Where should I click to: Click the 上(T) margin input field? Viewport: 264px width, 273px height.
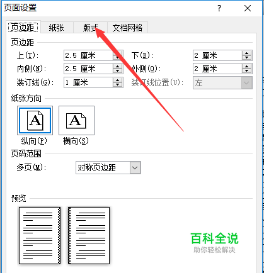pyautogui.click(x=88, y=55)
